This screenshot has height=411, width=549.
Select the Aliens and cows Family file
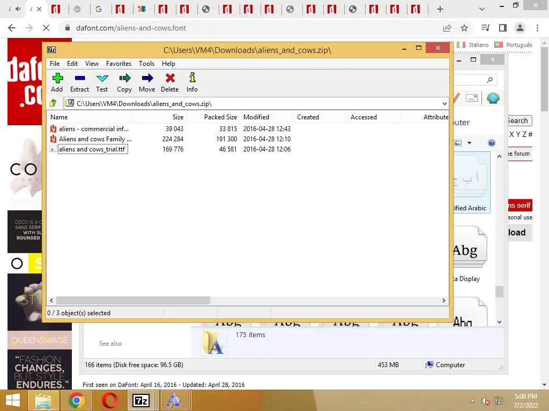pos(91,139)
